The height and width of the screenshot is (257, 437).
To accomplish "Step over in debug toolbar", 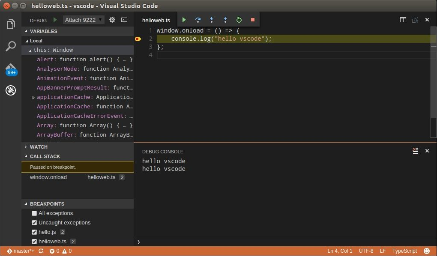I will click(x=198, y=20).
